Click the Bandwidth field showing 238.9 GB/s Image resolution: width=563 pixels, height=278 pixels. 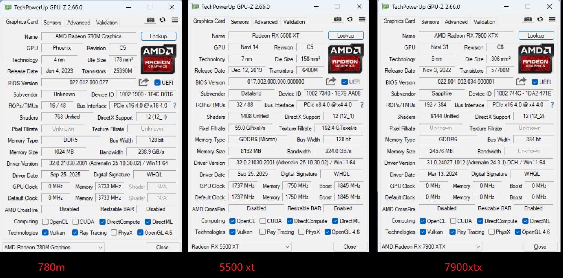151,152
